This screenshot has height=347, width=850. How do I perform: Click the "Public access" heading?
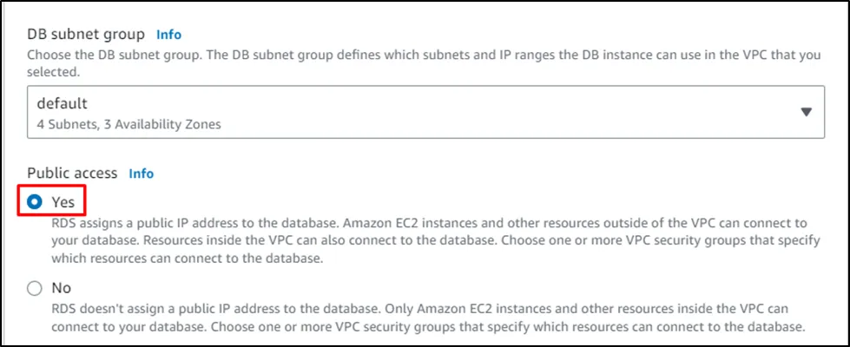(73, 173)
